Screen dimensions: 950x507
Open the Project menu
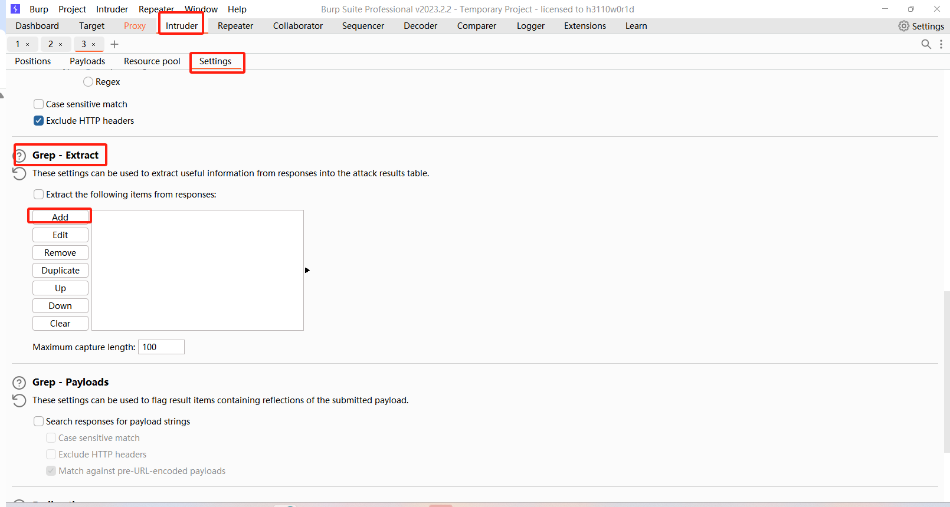[72, 9]
